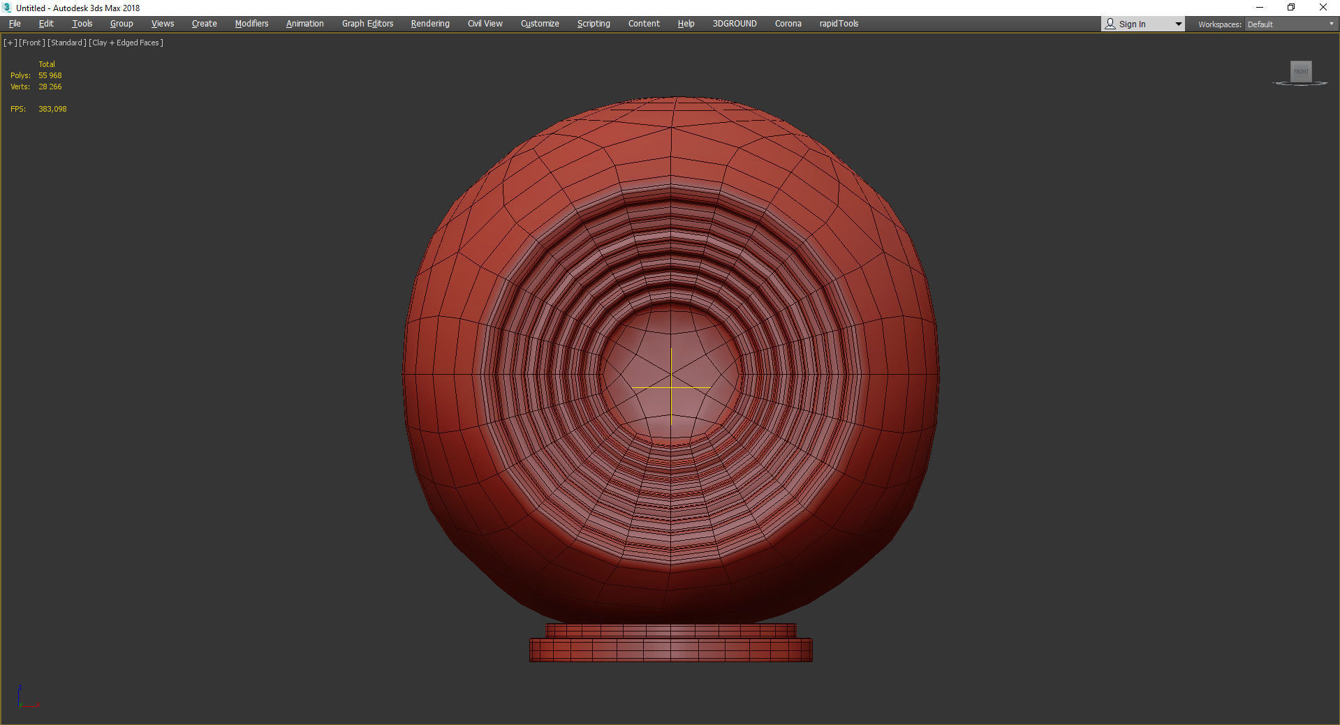
Task: Click the Polys count 55 968
Action: coord(50,75)
